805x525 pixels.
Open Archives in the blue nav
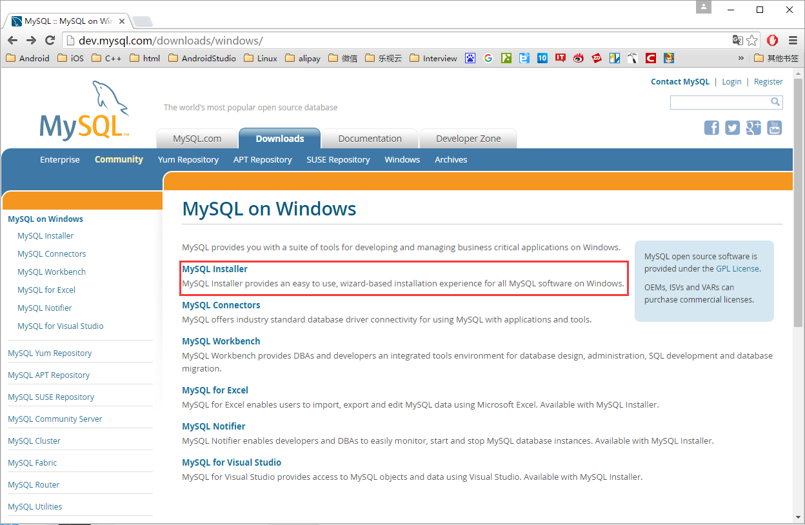(451, 159)
